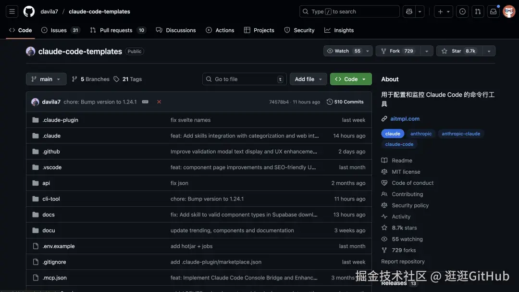Open the main branch selector dropdown
Viewport: 519px width, 292px height.
click(46, 79)
